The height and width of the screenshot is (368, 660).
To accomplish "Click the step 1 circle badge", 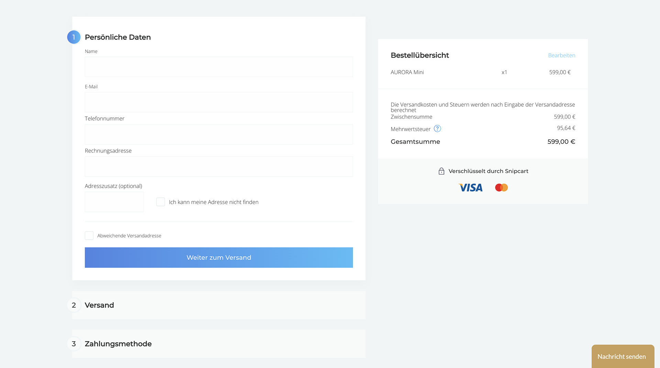I will 74,37.
